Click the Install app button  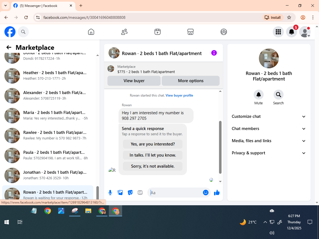[x=272, y=17]
